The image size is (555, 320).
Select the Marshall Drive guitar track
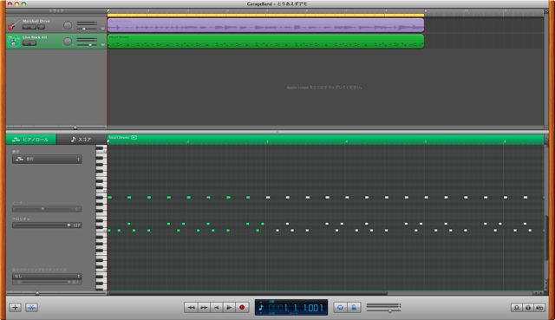(56, 25)
